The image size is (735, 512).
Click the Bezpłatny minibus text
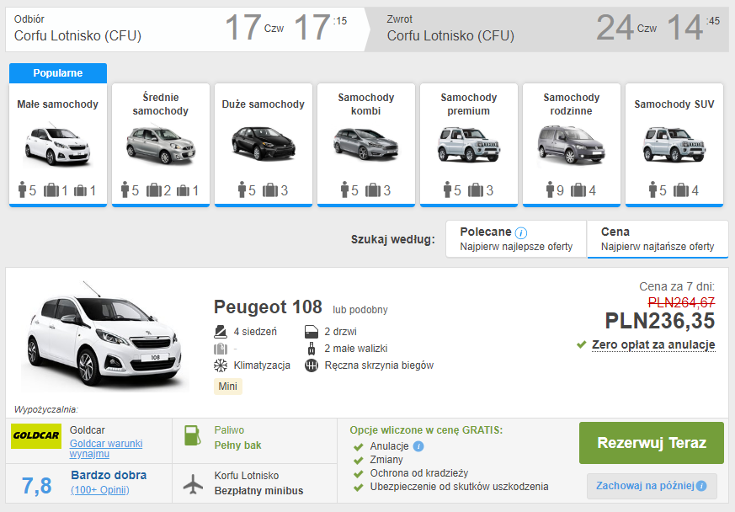point(258,491)
